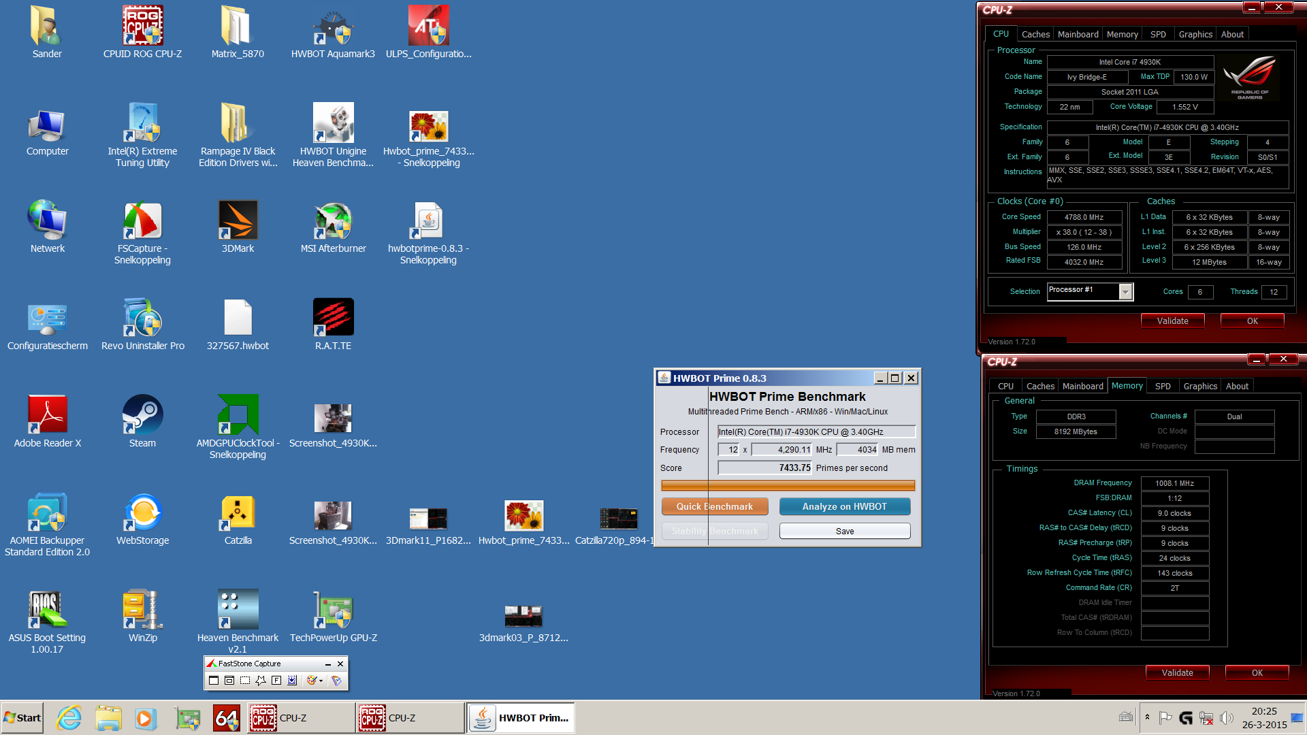This screenshot has width=1307, height=735.
Task: Launch Intel Extreme Tuning Utility
Action: [142, 135]
